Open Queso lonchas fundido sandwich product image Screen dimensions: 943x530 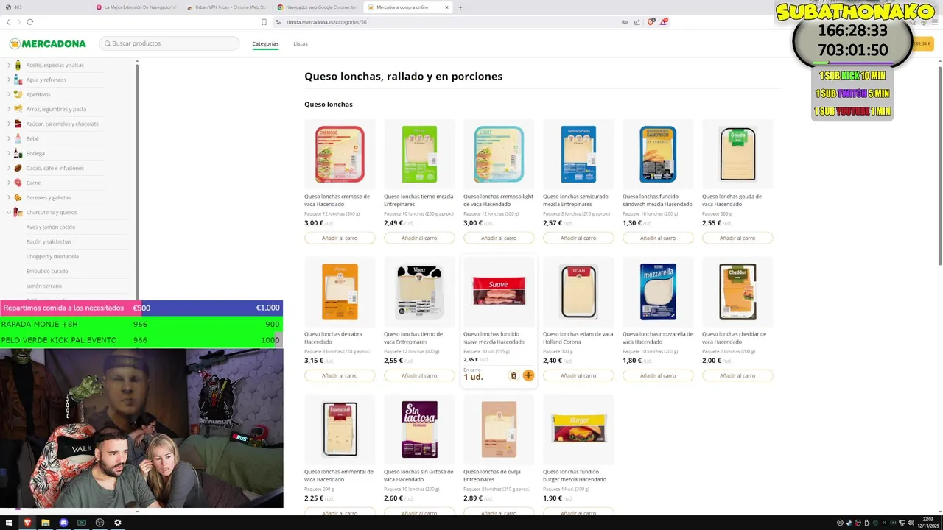[658, 155]
